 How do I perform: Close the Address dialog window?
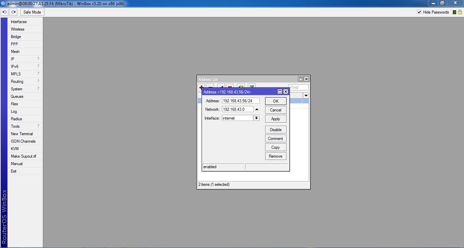click(286, 92)
